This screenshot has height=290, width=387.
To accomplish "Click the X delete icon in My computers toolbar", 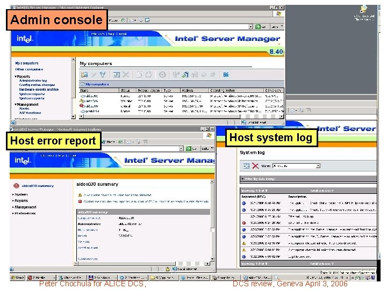I will (126, 75).
